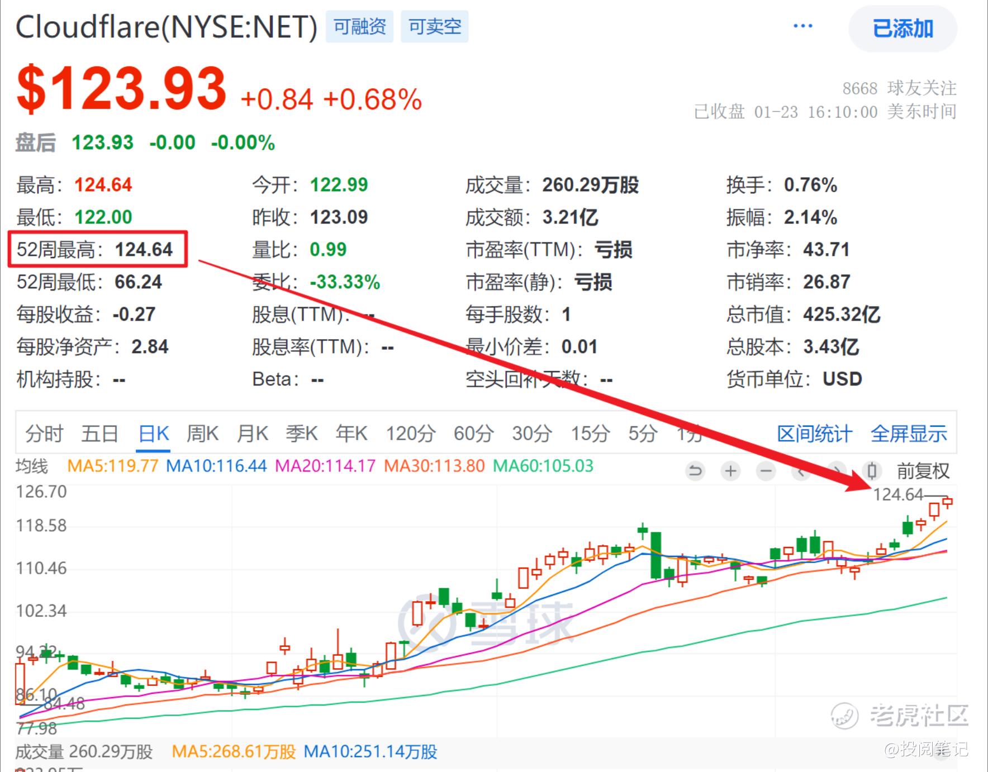Click the 总股本 value 3.43亿
This screenshot has width=988, height=772.
pos(831,347)
